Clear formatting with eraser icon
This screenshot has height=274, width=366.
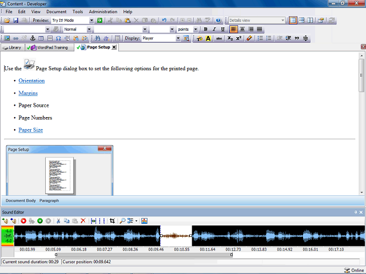pos(249,38)
